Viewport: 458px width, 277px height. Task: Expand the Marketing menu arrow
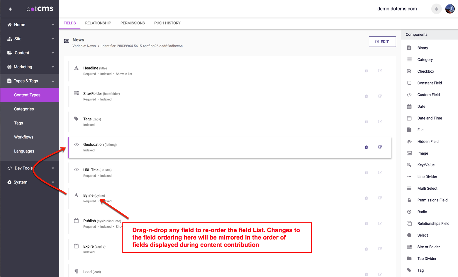tap(53, 67)
